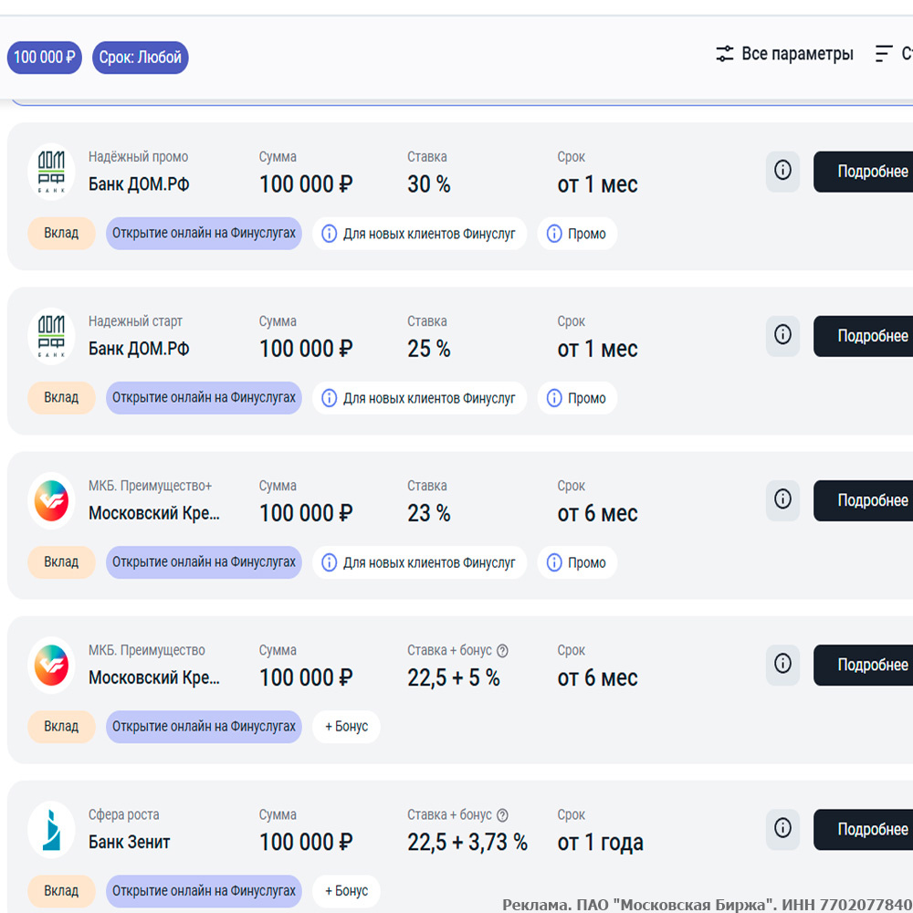Click Открытие онлайн на Финуслугах on the 25 % card
Viewport: 913px width, 913px height.
(x=204, y=398)
